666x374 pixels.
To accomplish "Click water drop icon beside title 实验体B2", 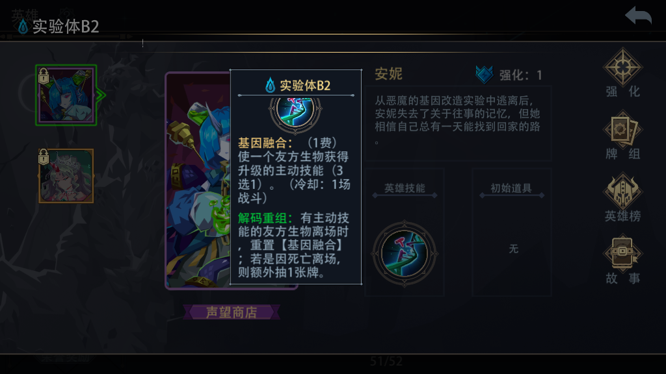I will tap(23, 27).
